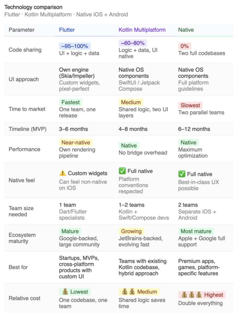Select the Kotlin Multiplatform column header

(142, 30)
